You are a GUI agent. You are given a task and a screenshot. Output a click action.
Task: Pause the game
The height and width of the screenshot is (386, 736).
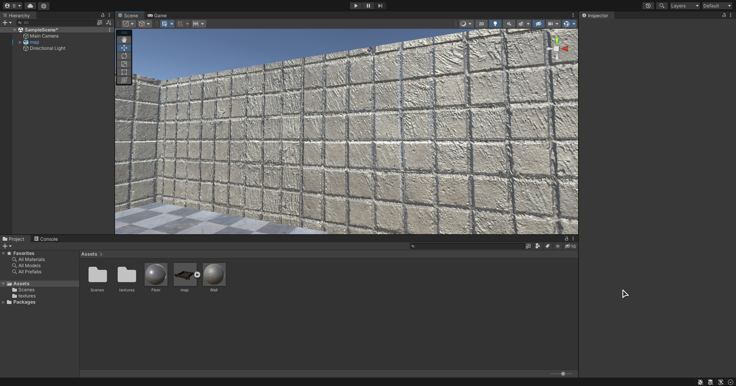click(368, 6)
